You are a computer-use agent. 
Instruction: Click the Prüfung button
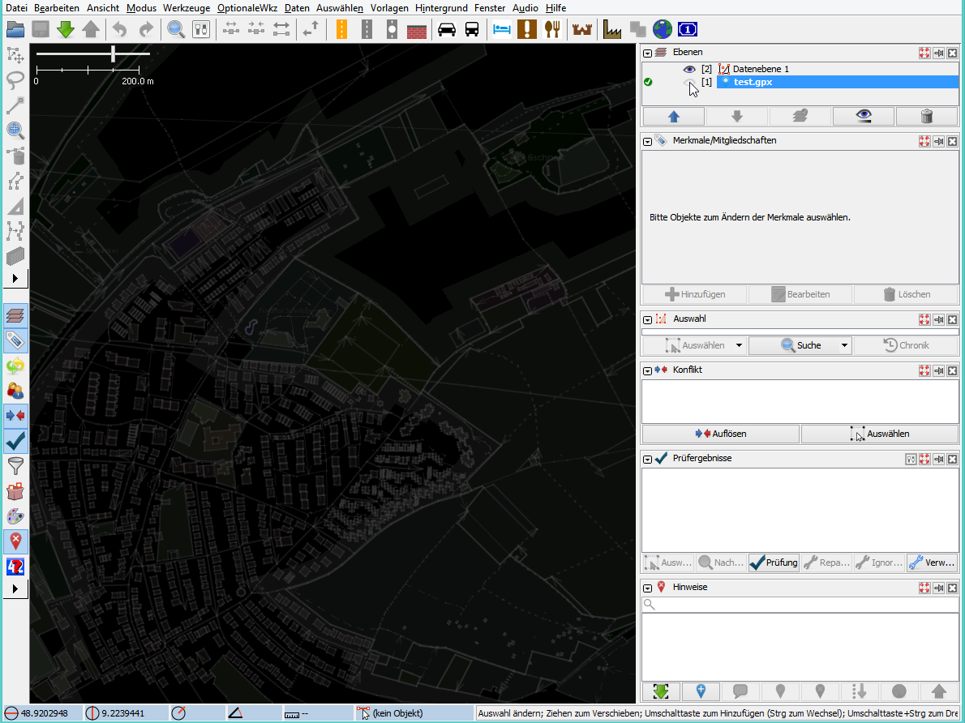pyautogui.click(x=774, y=563)
